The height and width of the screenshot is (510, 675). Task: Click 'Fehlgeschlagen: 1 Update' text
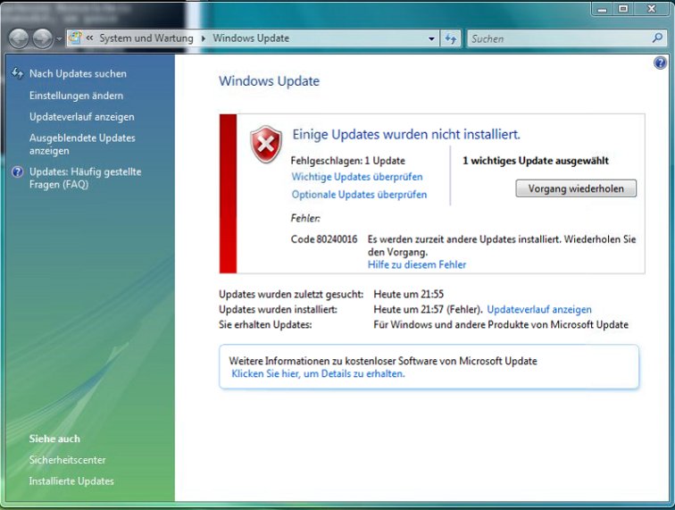pos(348,161)
